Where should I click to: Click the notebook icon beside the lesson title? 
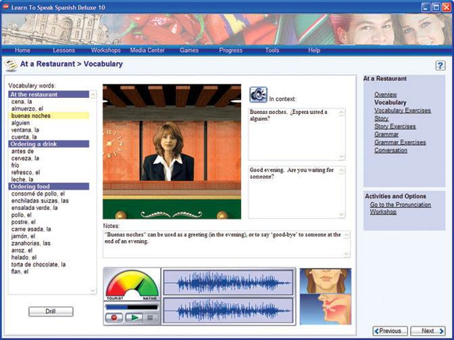[x=11, y=64]
